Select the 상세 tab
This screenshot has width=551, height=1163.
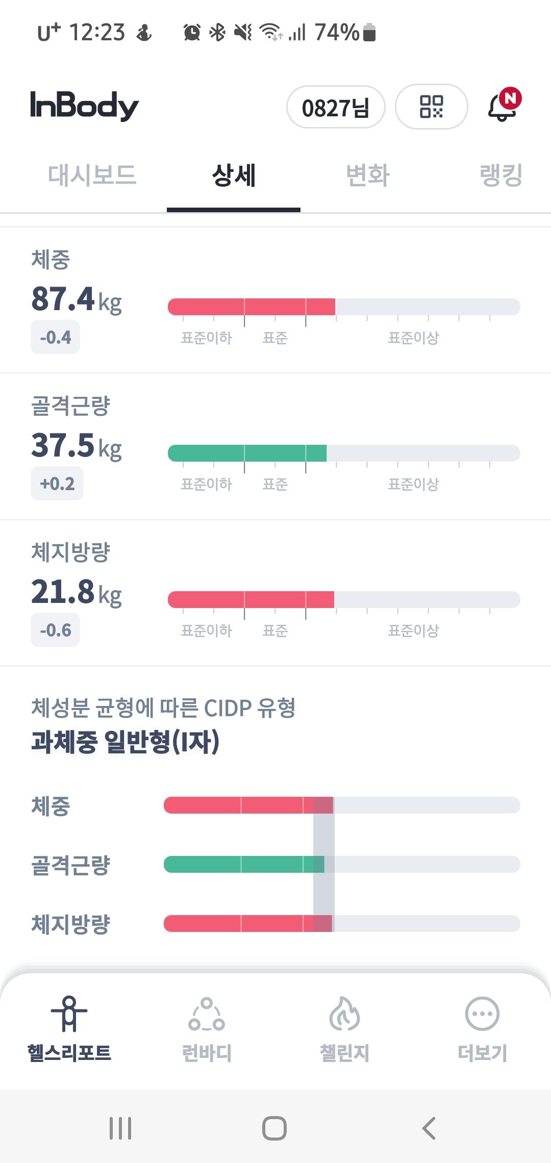pos(234,175)
